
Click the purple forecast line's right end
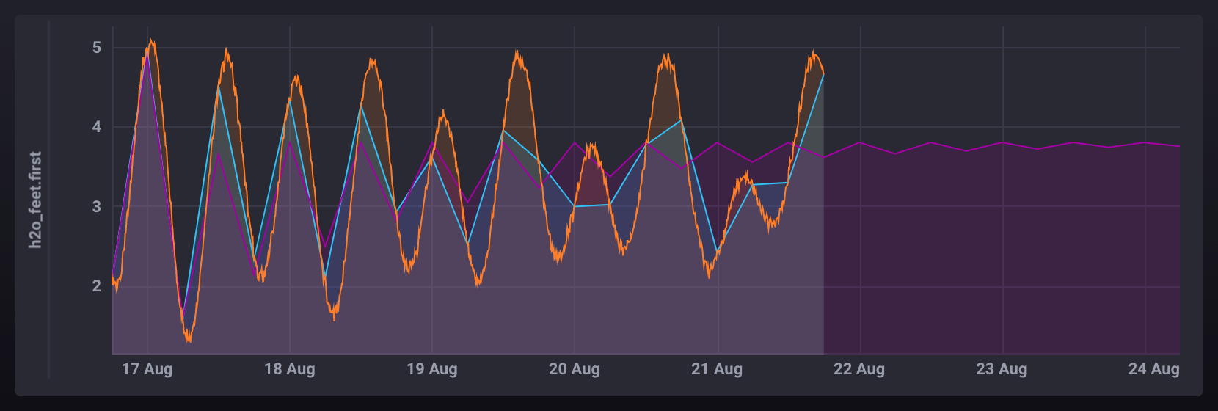pos(1178,146)
